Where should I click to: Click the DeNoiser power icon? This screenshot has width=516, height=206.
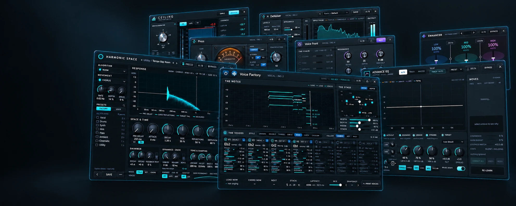(264, 17)
